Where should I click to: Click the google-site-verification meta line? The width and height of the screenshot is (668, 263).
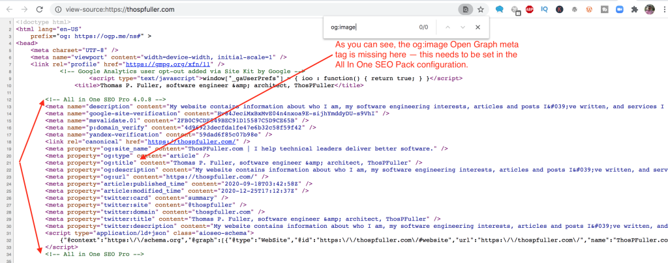coord(217,113)
